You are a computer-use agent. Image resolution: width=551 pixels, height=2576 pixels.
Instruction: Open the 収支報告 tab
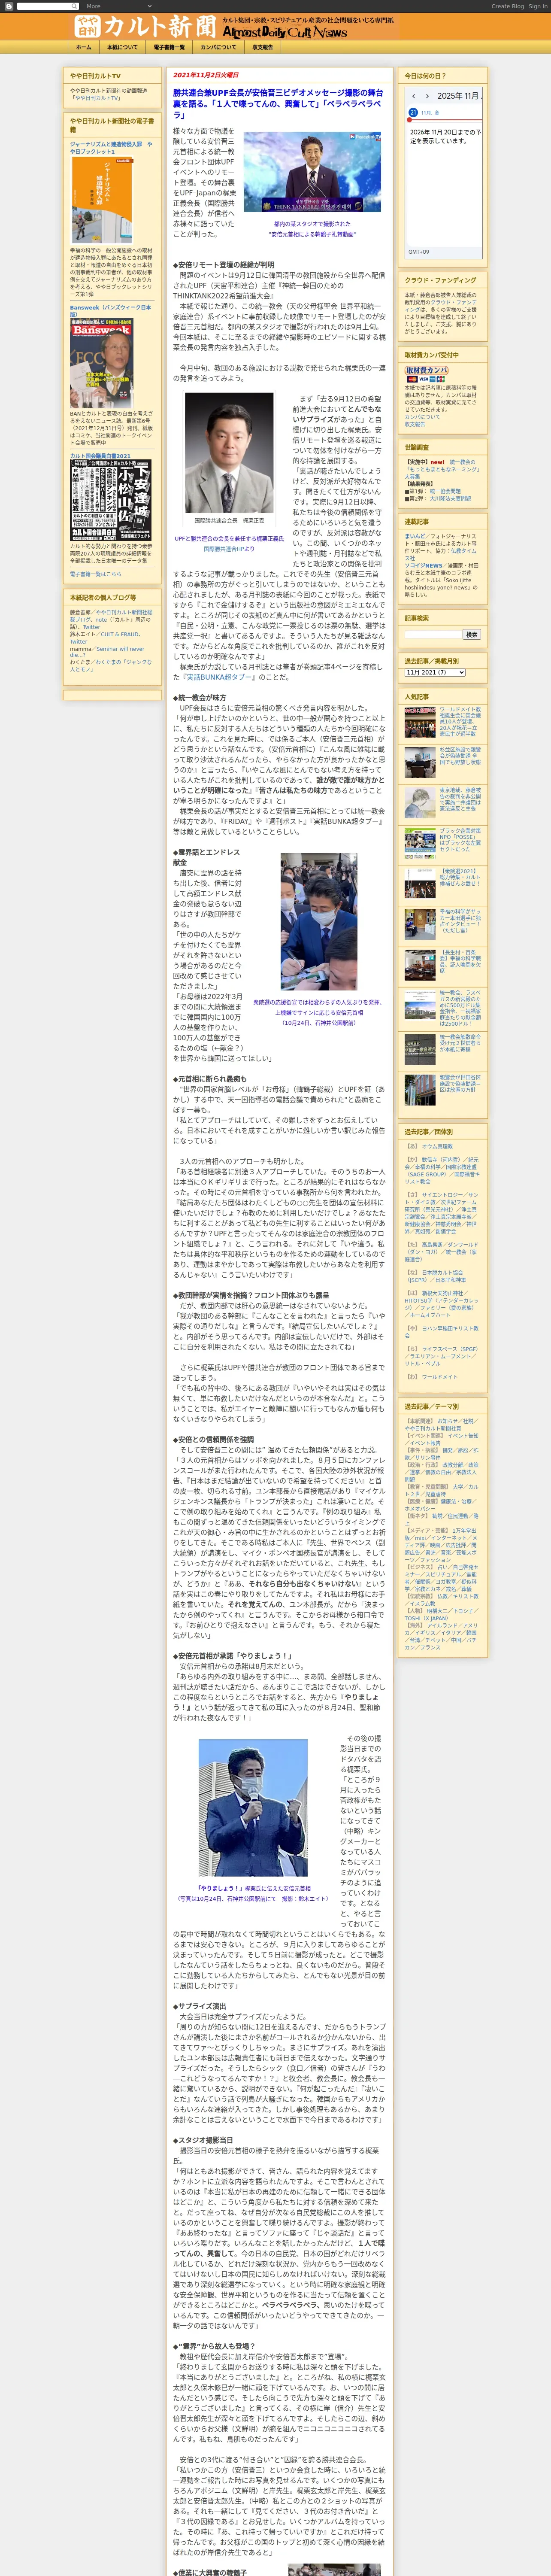[262, 47]
